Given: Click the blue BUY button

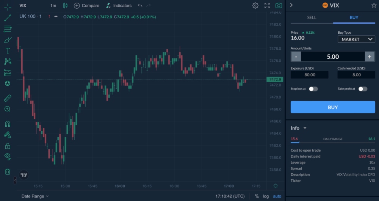Looking at the screenshot, I should coord(333,107).
